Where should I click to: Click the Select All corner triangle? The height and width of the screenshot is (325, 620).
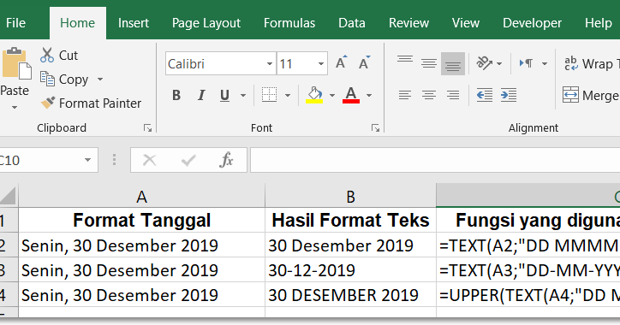tap(8, 196)
